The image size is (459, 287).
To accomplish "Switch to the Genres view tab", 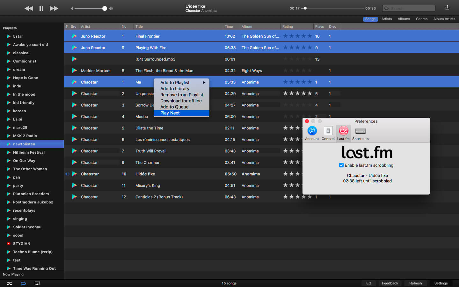I will pos(421,19).
